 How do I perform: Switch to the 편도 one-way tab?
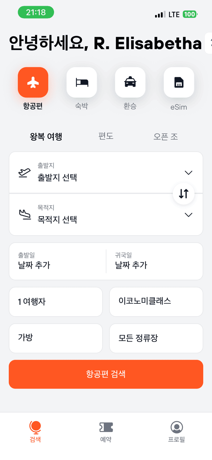(x=105, y=136)
